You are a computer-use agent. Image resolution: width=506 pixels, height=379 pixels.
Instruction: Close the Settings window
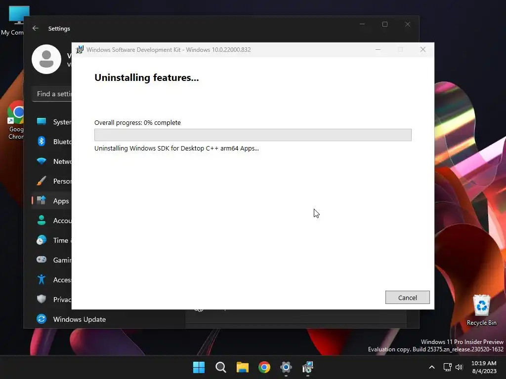(408, 24)
